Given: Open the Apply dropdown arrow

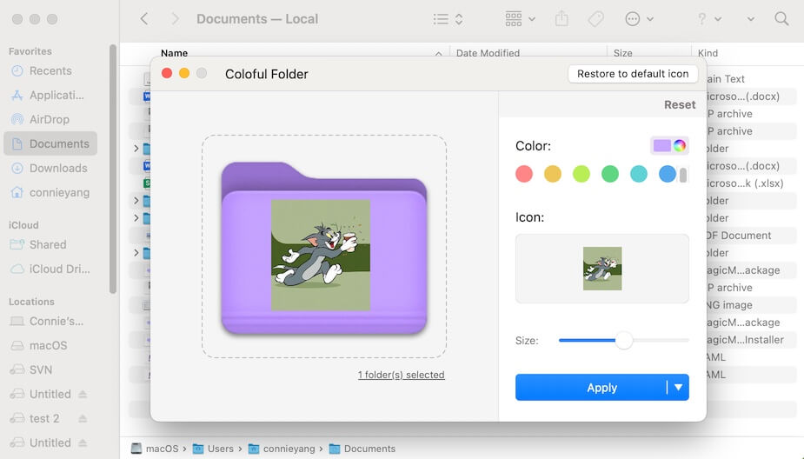Looking at the screenshot, I should (678, 387).
